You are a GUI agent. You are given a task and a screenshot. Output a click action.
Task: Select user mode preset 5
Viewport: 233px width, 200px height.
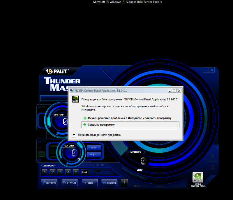point(76,172)
